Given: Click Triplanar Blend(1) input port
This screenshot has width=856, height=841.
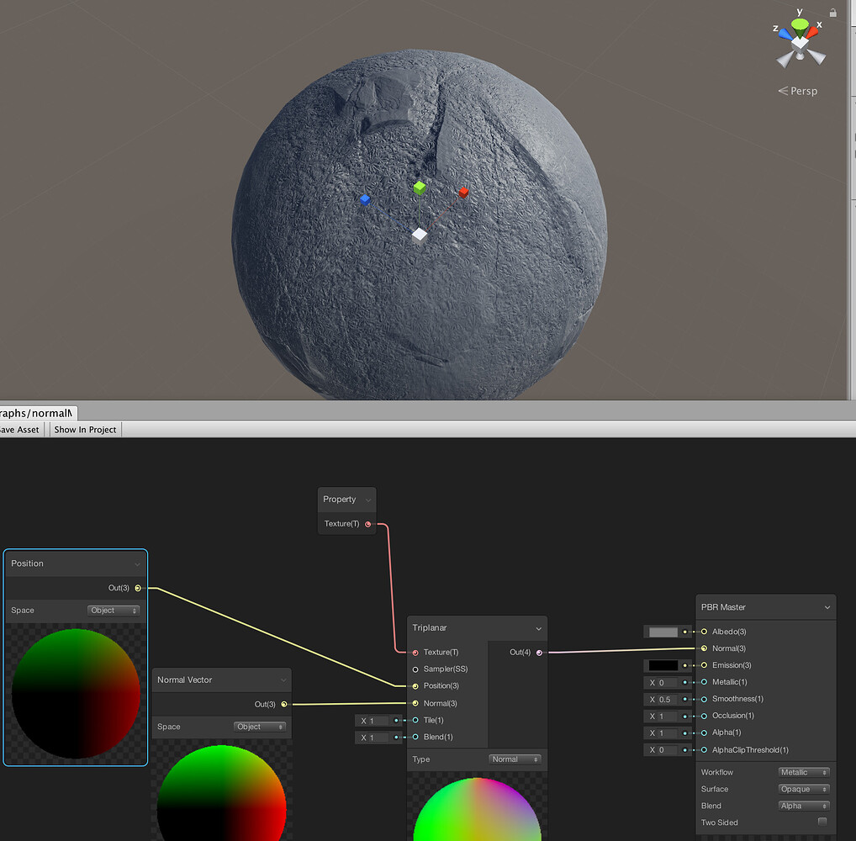Looking at the screenshot, I should coord(415,738).
